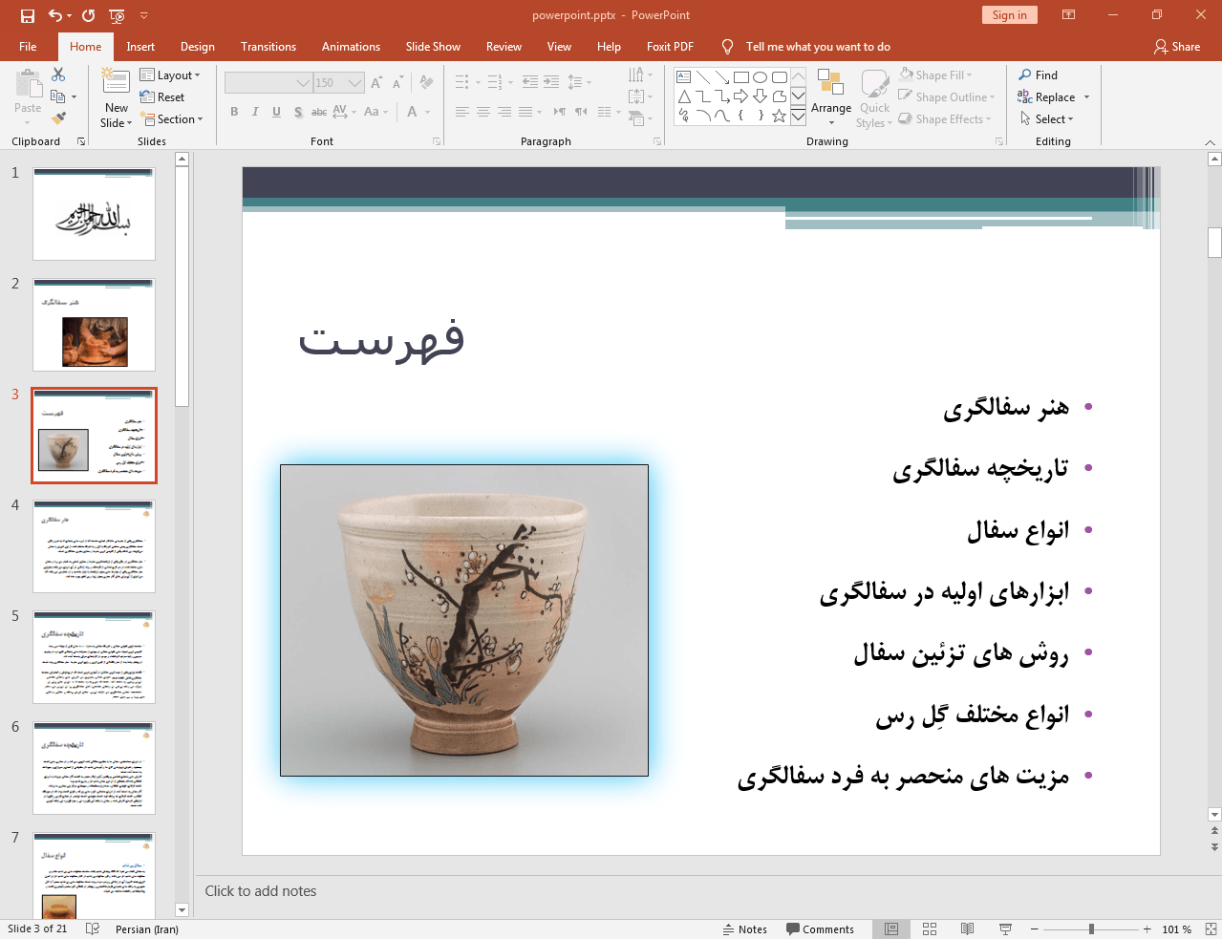Clear all text formatting
This screenshot has width=1222, height=939.
pyautogui.click(x=426, y=83)
